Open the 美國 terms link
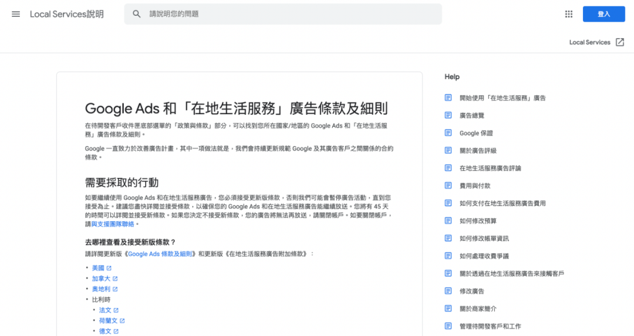Screen dimensions: 634x336 click(97, 268)
